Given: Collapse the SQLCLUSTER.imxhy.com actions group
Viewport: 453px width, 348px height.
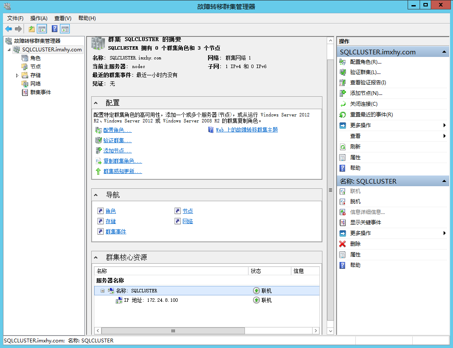Looking at the screenshot, I should point(444,52).
